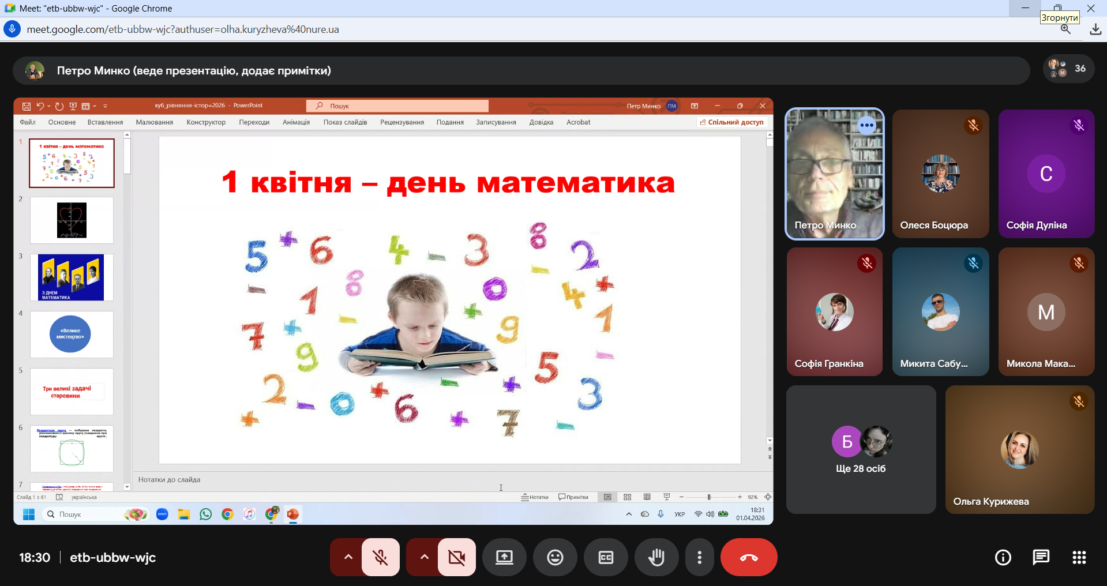Screen dimensions: 1107x586
Task: Click the Chrome zoom magnifier icon
Action: tap(1065, 29)
